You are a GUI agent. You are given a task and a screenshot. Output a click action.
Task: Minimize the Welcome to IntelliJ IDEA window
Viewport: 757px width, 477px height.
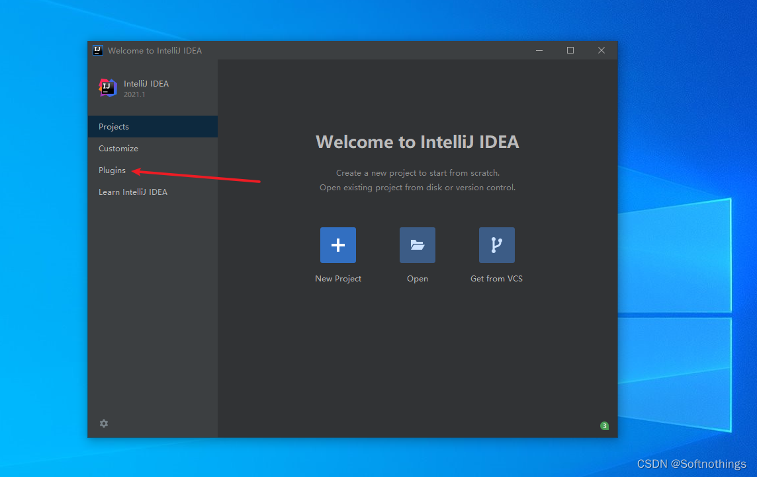tap(539, 50)
